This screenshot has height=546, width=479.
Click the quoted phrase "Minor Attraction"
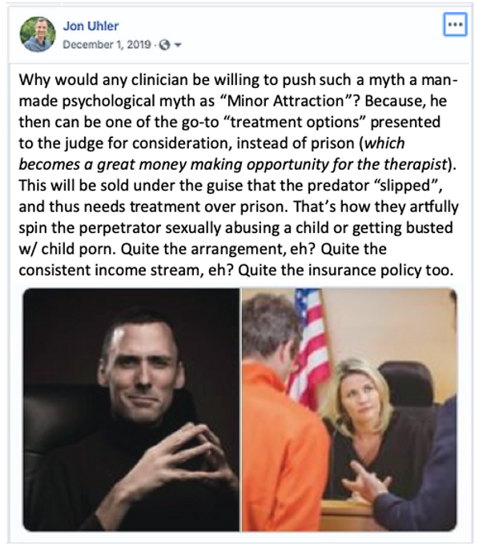pos(287,101)
